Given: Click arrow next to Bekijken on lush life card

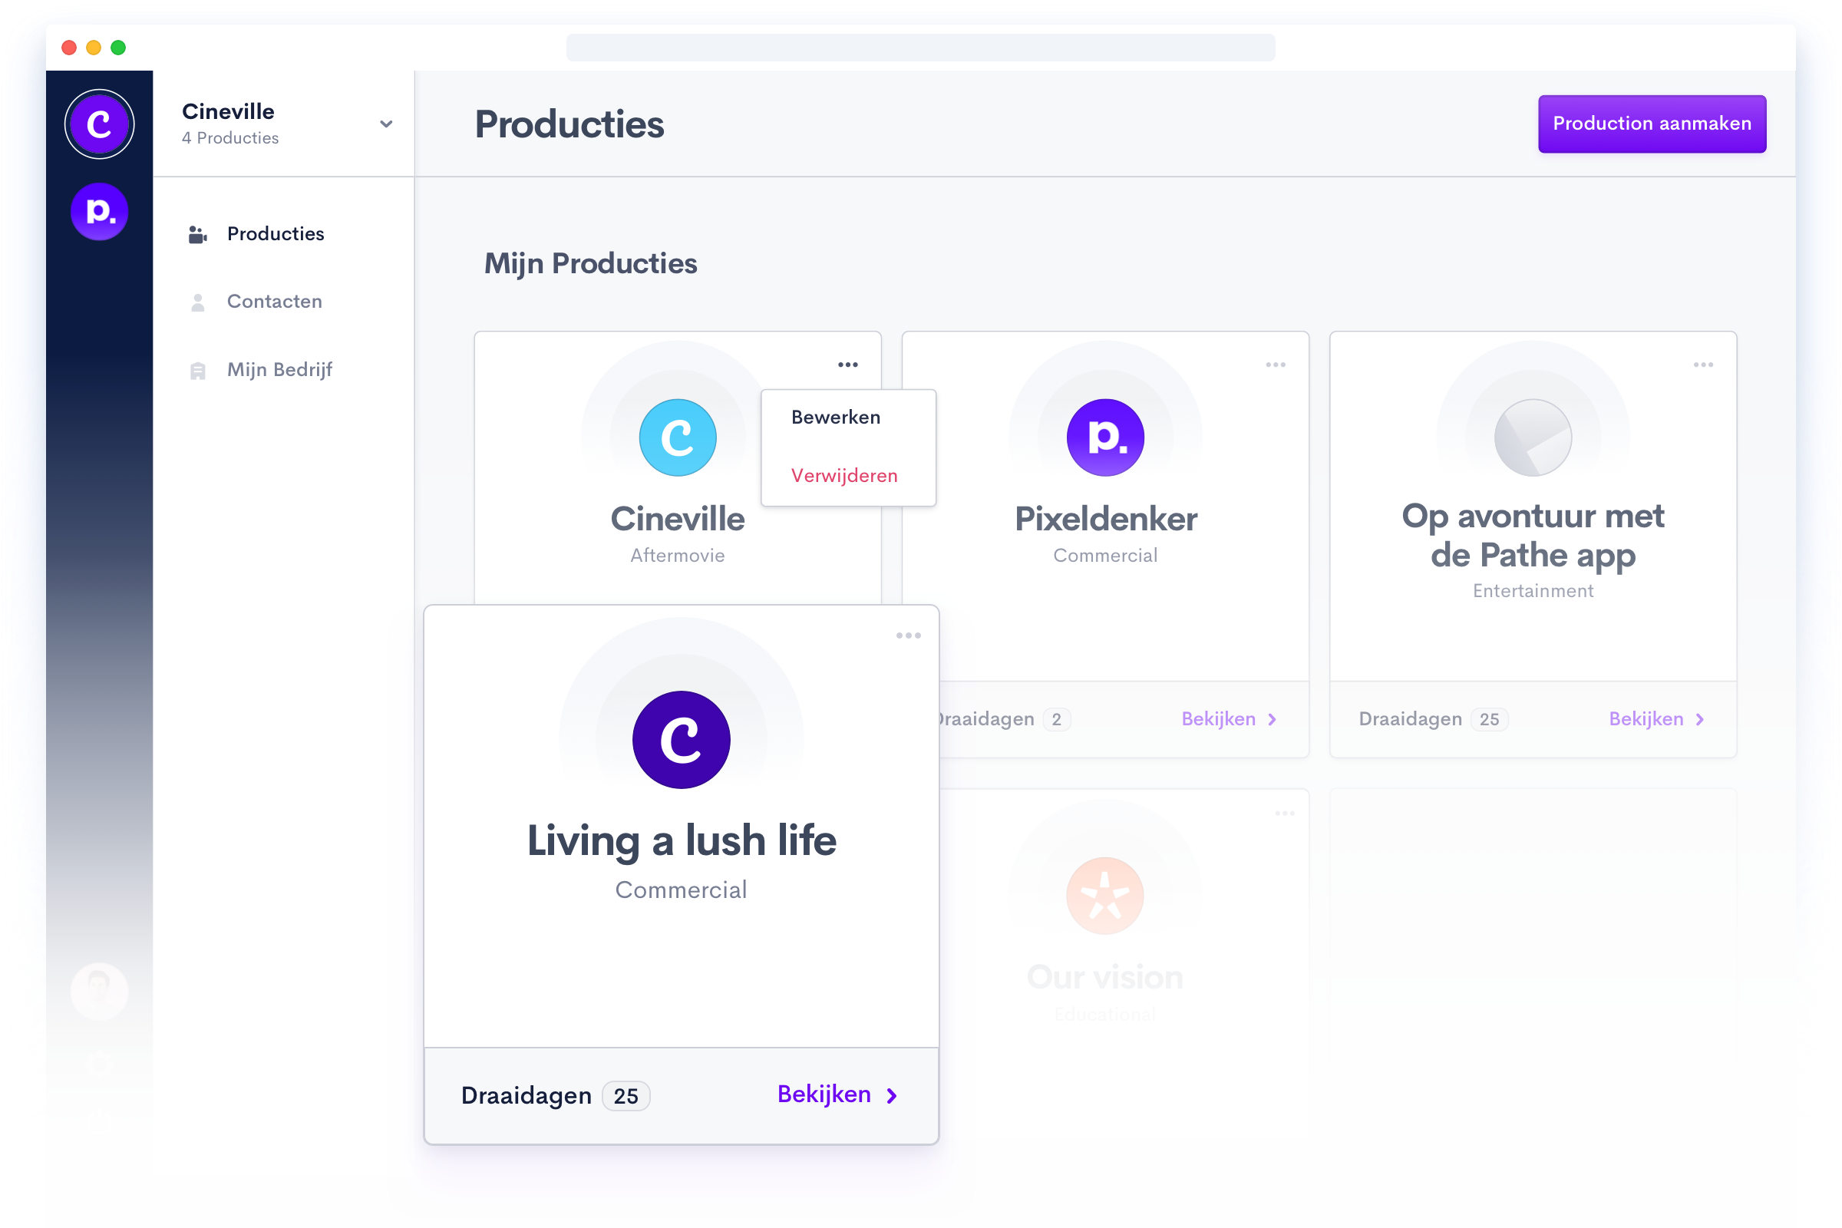Looking at the screenshot, I should (x=891, y=1096).
